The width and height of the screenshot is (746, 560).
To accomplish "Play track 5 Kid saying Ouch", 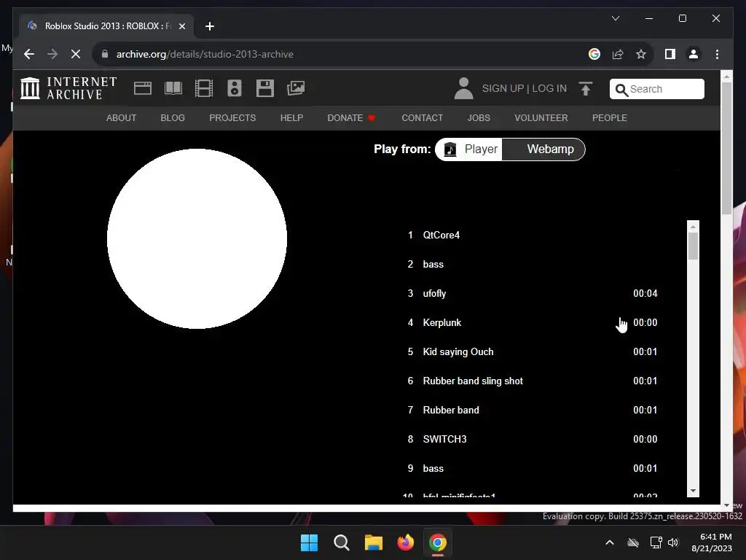I will (533, 352).
